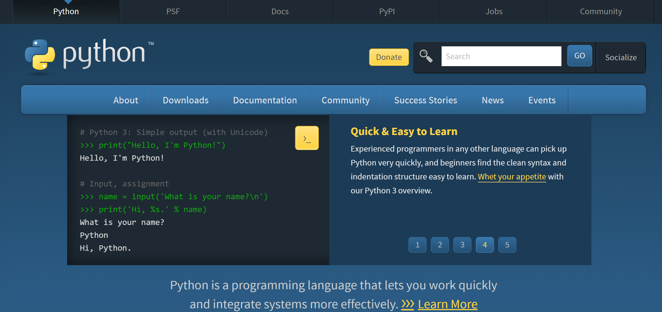The width and height of the screenshot is (662, 312).
Task: Launch the interactive shell terminal icon
Action: (307, 138)
